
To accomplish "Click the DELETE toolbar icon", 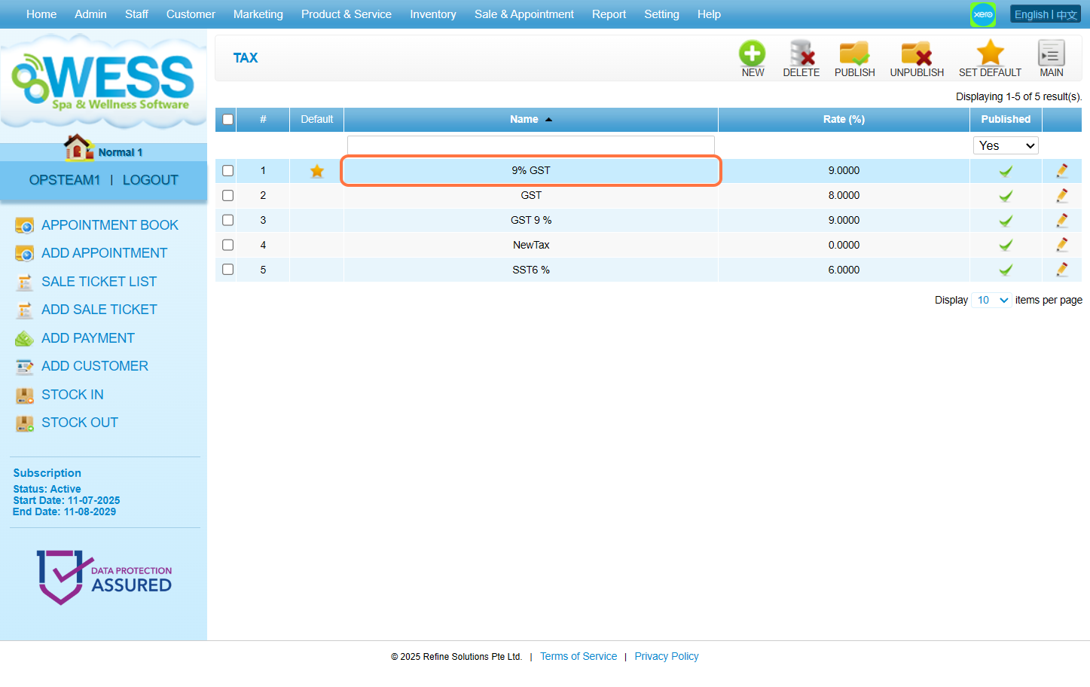I will [x=801, y=54].
